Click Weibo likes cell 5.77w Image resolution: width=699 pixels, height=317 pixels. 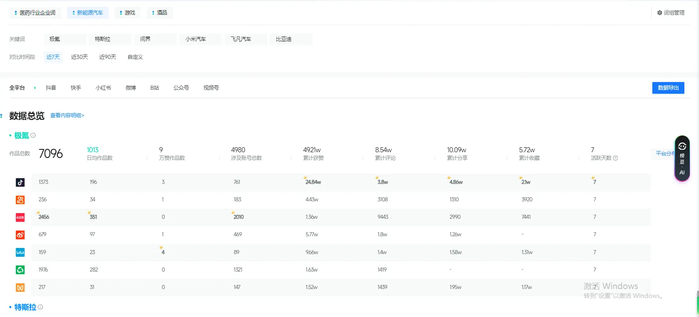point(312,235)
